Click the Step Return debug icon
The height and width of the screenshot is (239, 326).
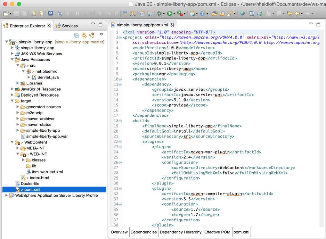click(116, 14)
